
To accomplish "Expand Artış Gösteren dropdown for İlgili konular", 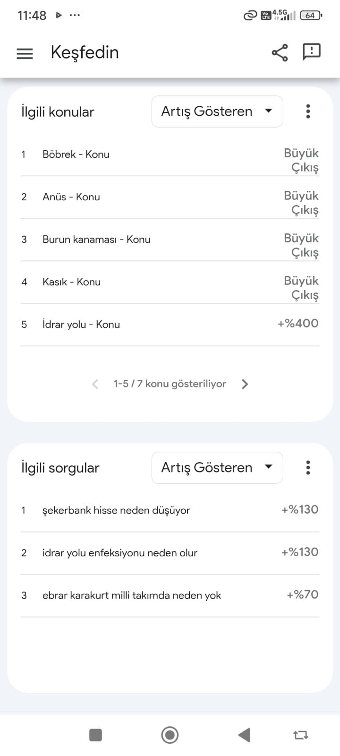I will coord(217,112).
